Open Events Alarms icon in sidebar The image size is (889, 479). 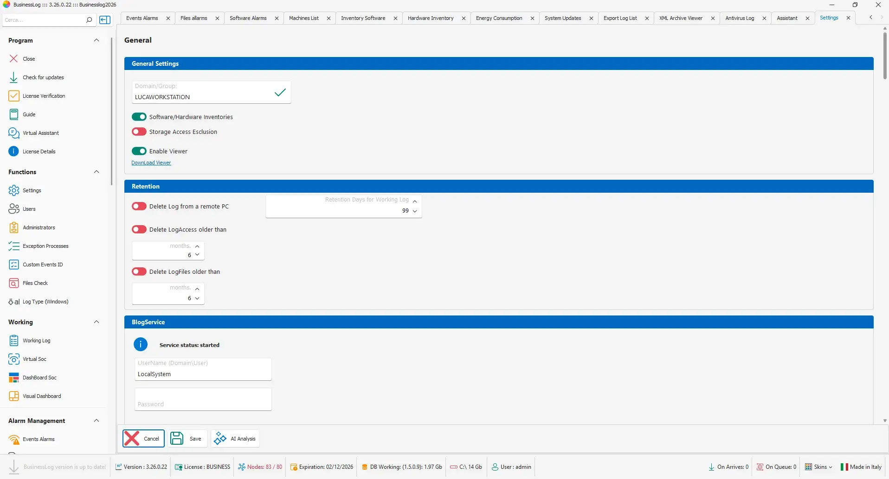[14, 439]
